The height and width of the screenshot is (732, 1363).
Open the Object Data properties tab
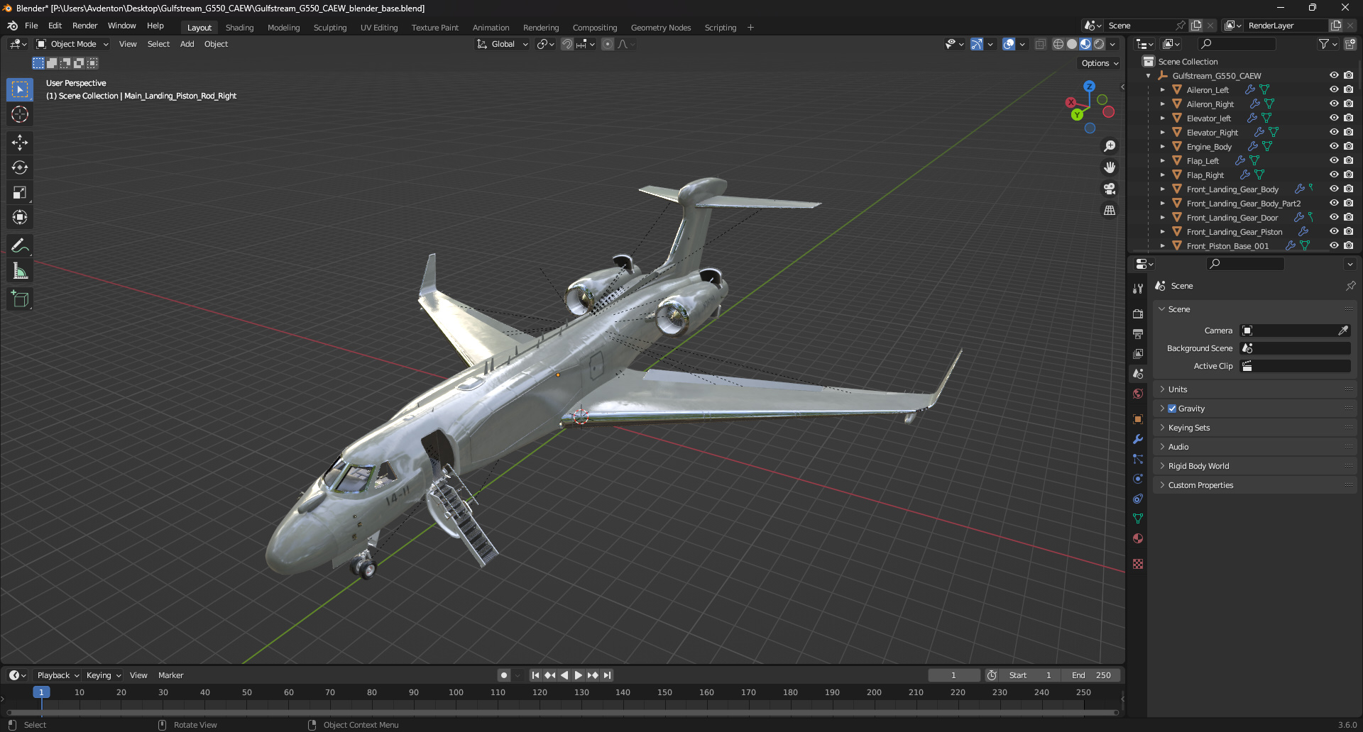point(1138,518)
